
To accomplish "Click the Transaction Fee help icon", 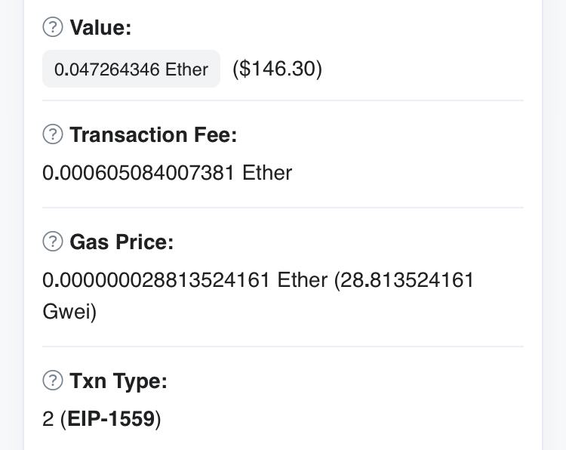I will (53, 134).
